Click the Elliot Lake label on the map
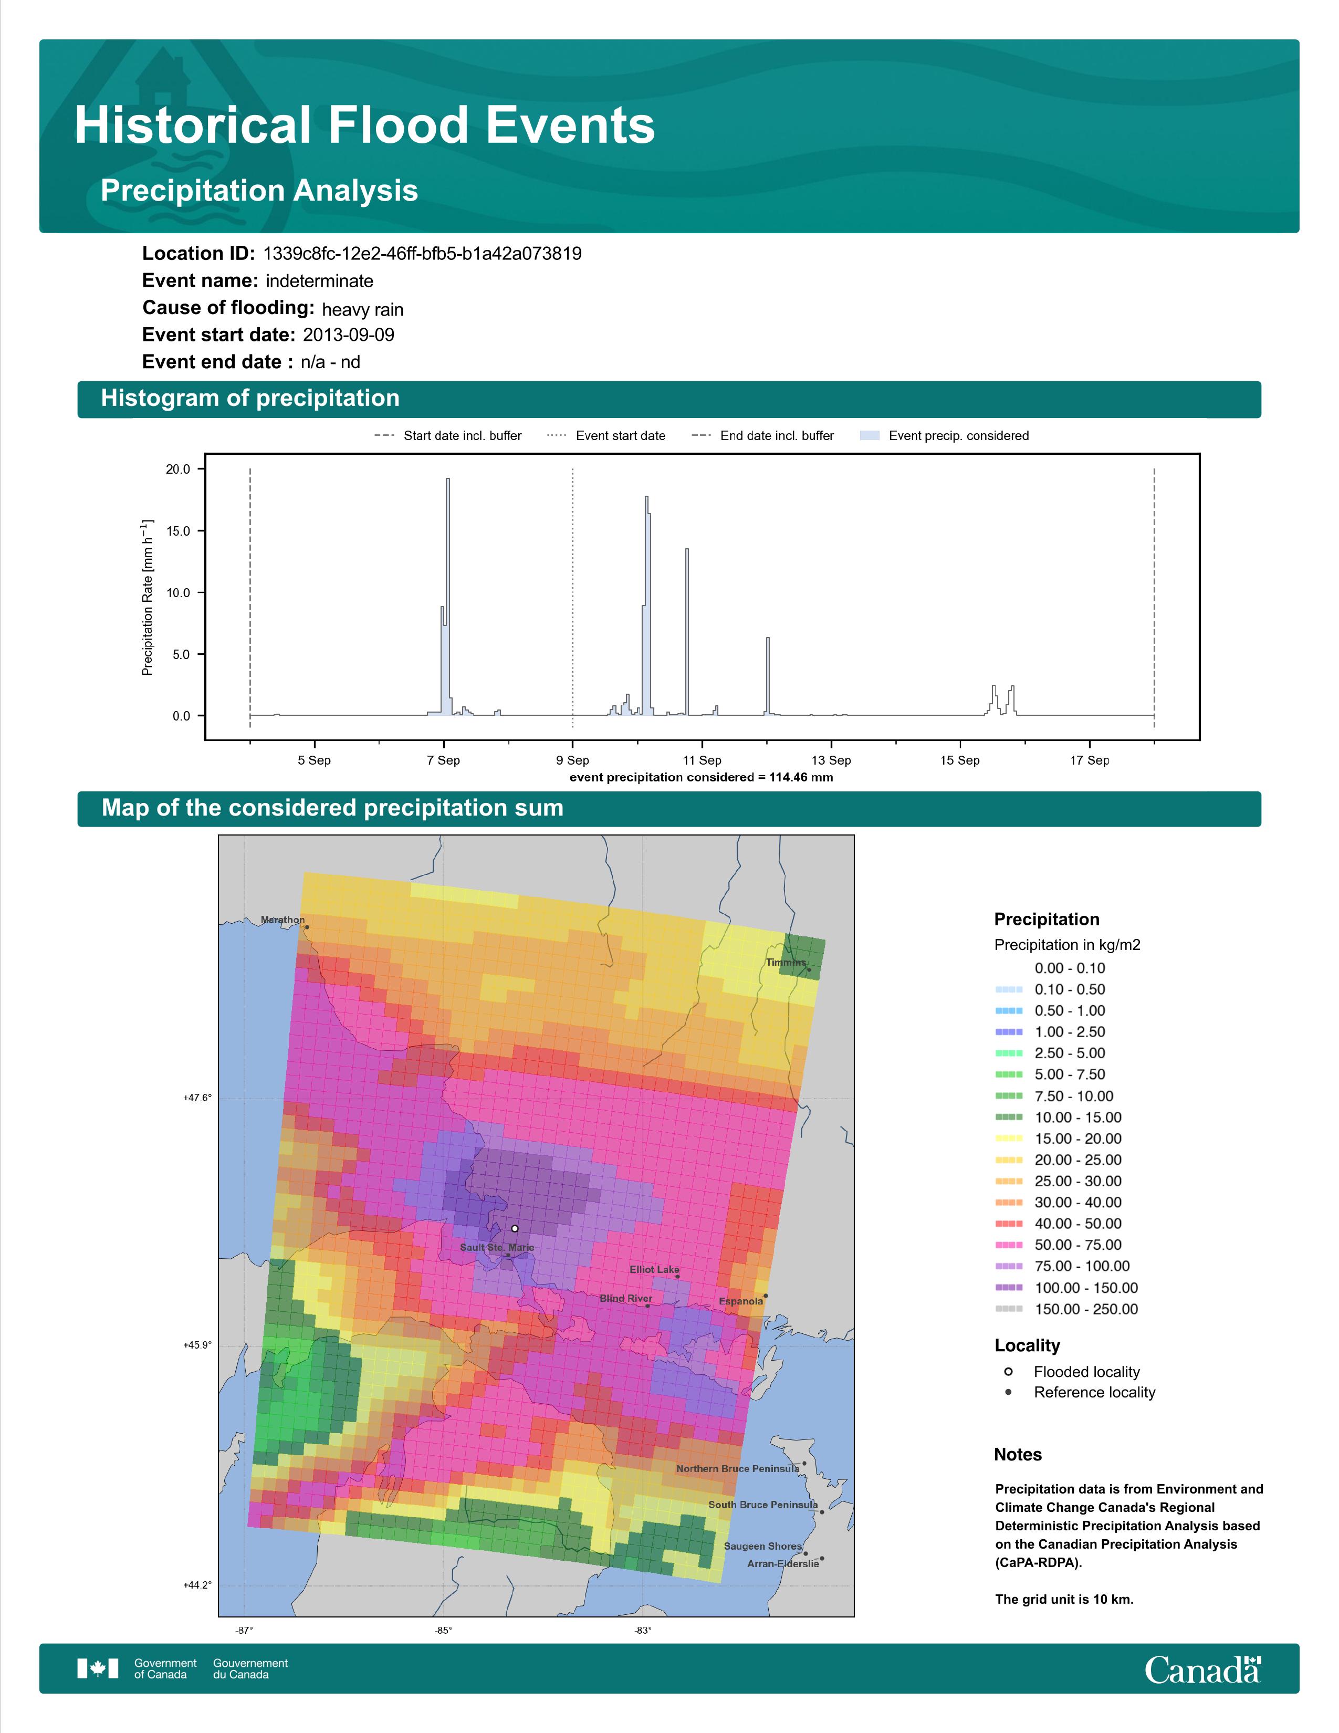Image resolution: width=1339 pixels, height=1733 pixels. click(654, 1270)
